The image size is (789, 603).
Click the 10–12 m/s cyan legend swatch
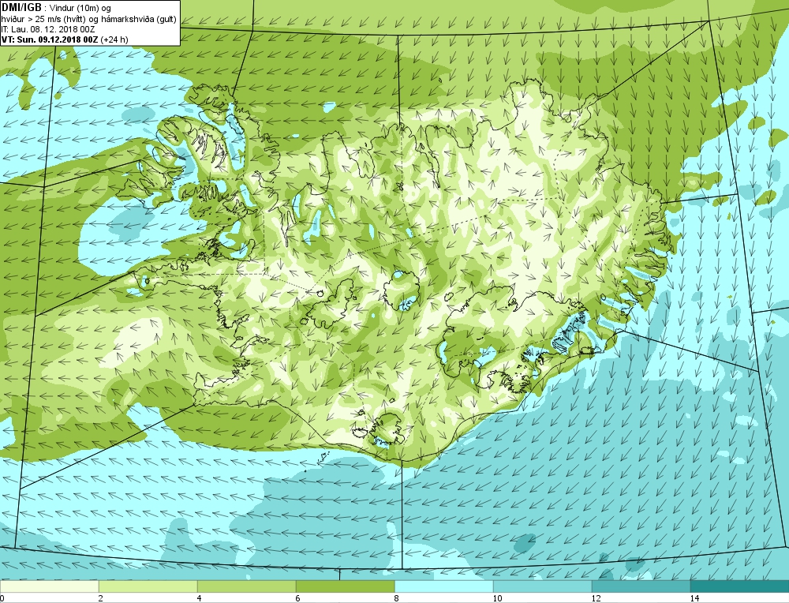point(543,586)
